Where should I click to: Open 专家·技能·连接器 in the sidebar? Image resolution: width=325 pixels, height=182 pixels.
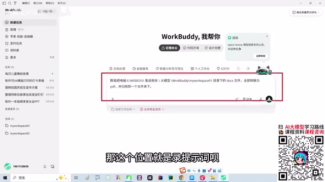tap(30, 36)
